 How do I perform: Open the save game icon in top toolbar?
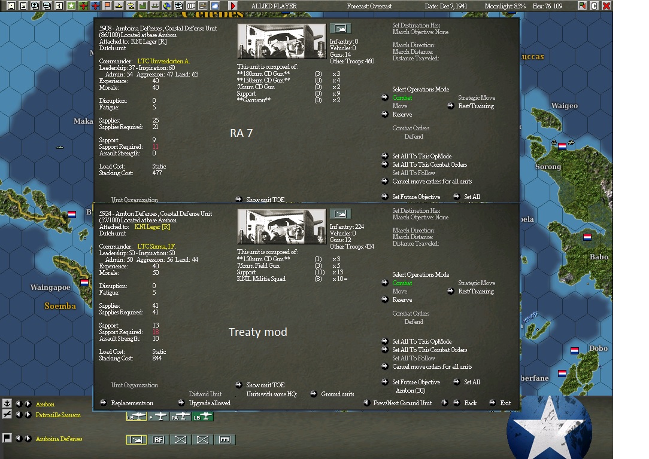11,6
